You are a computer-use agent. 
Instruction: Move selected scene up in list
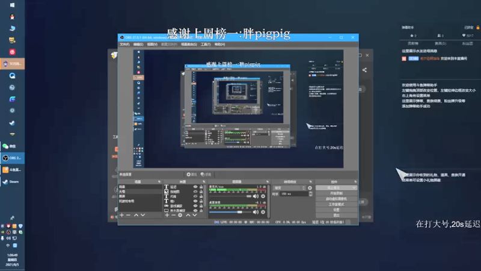coord(136,215)
